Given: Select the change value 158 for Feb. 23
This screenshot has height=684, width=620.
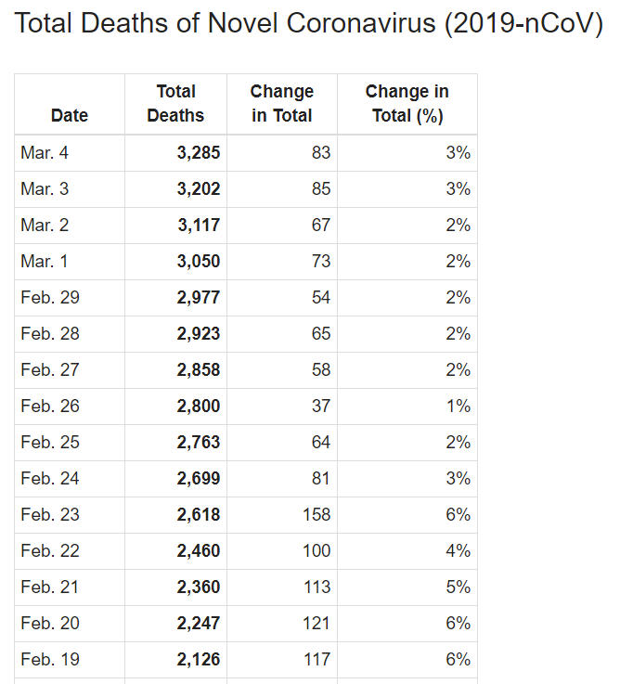Looking at the screenshot, I should [316, 515].
